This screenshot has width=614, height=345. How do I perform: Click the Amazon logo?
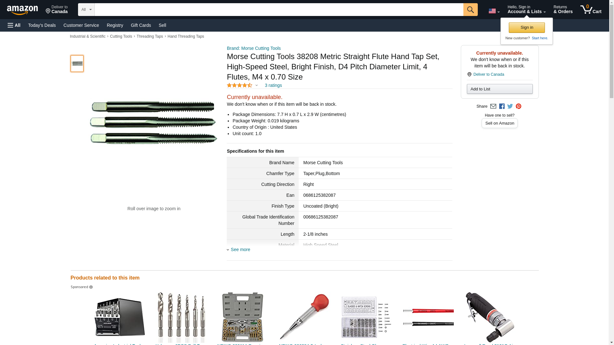click(x=22, y=10)
